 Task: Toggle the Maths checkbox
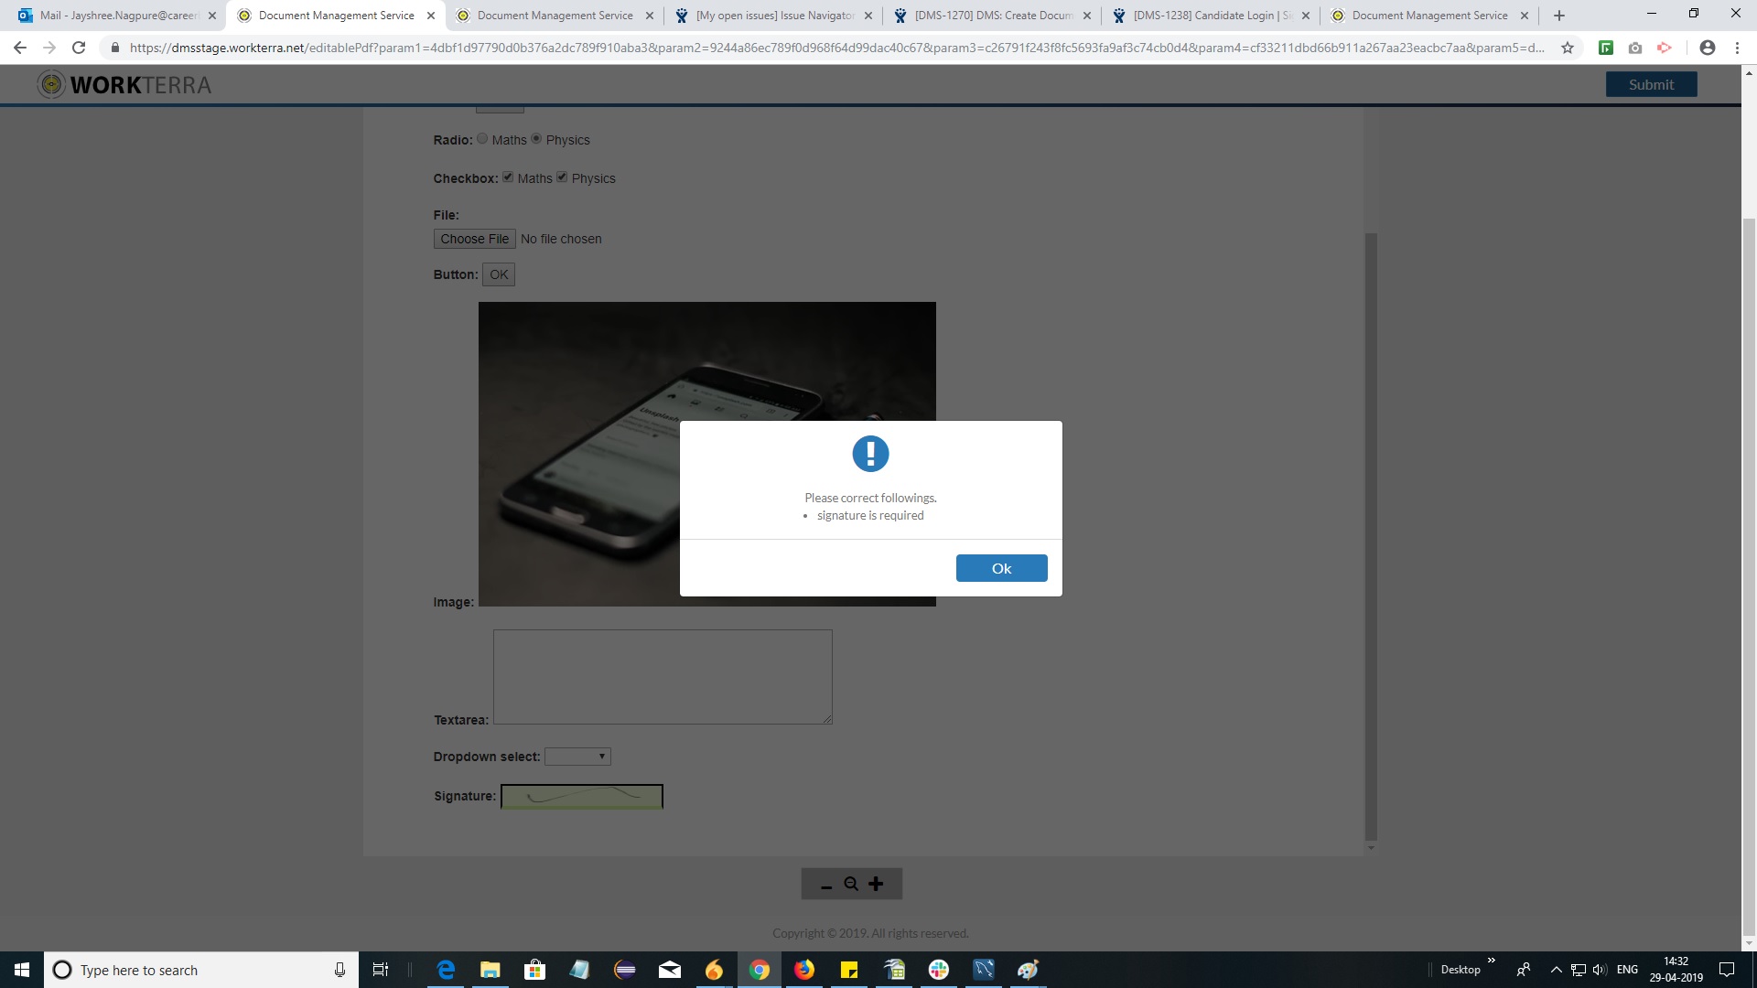pos(508,177)
